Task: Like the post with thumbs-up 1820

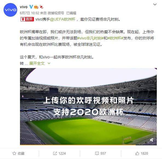Action: click(x=137, y=153)
